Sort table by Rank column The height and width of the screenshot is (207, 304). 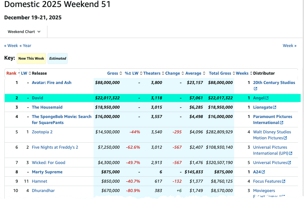(x=11, y=73)
